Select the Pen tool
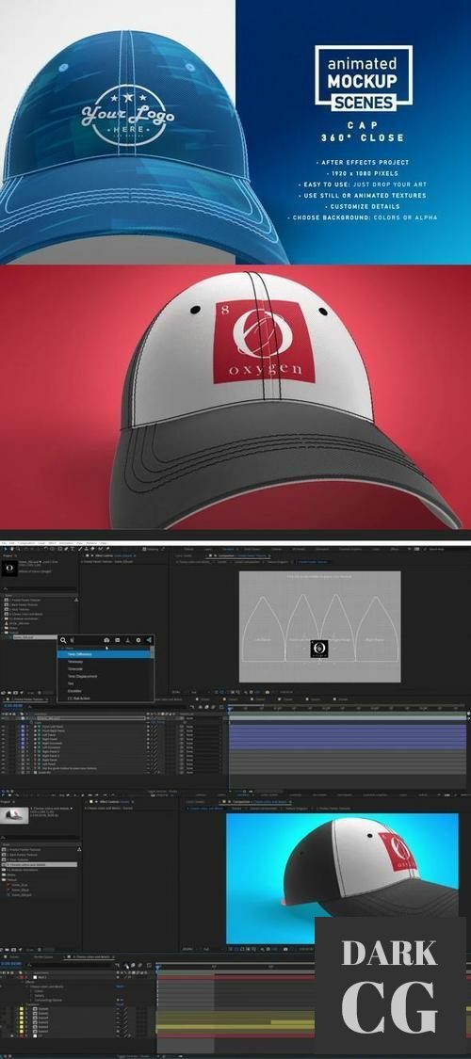The height and width of the screenshot is (1059, 471). pos(66,549)
